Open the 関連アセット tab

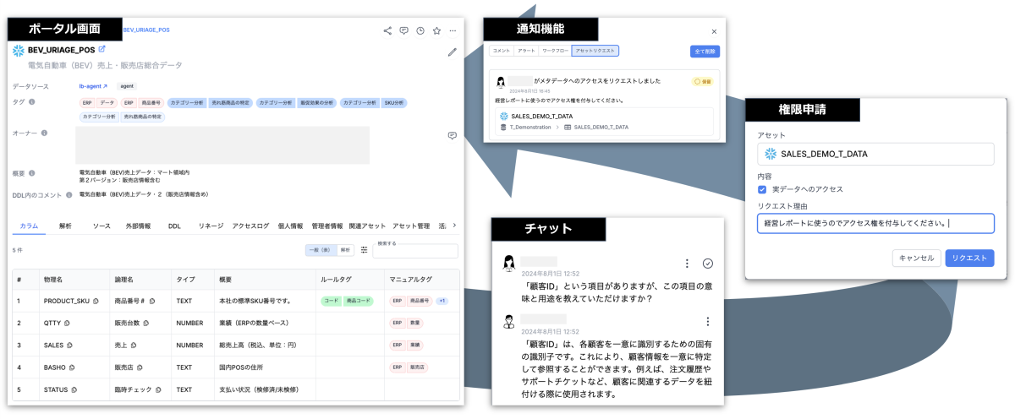367,226
